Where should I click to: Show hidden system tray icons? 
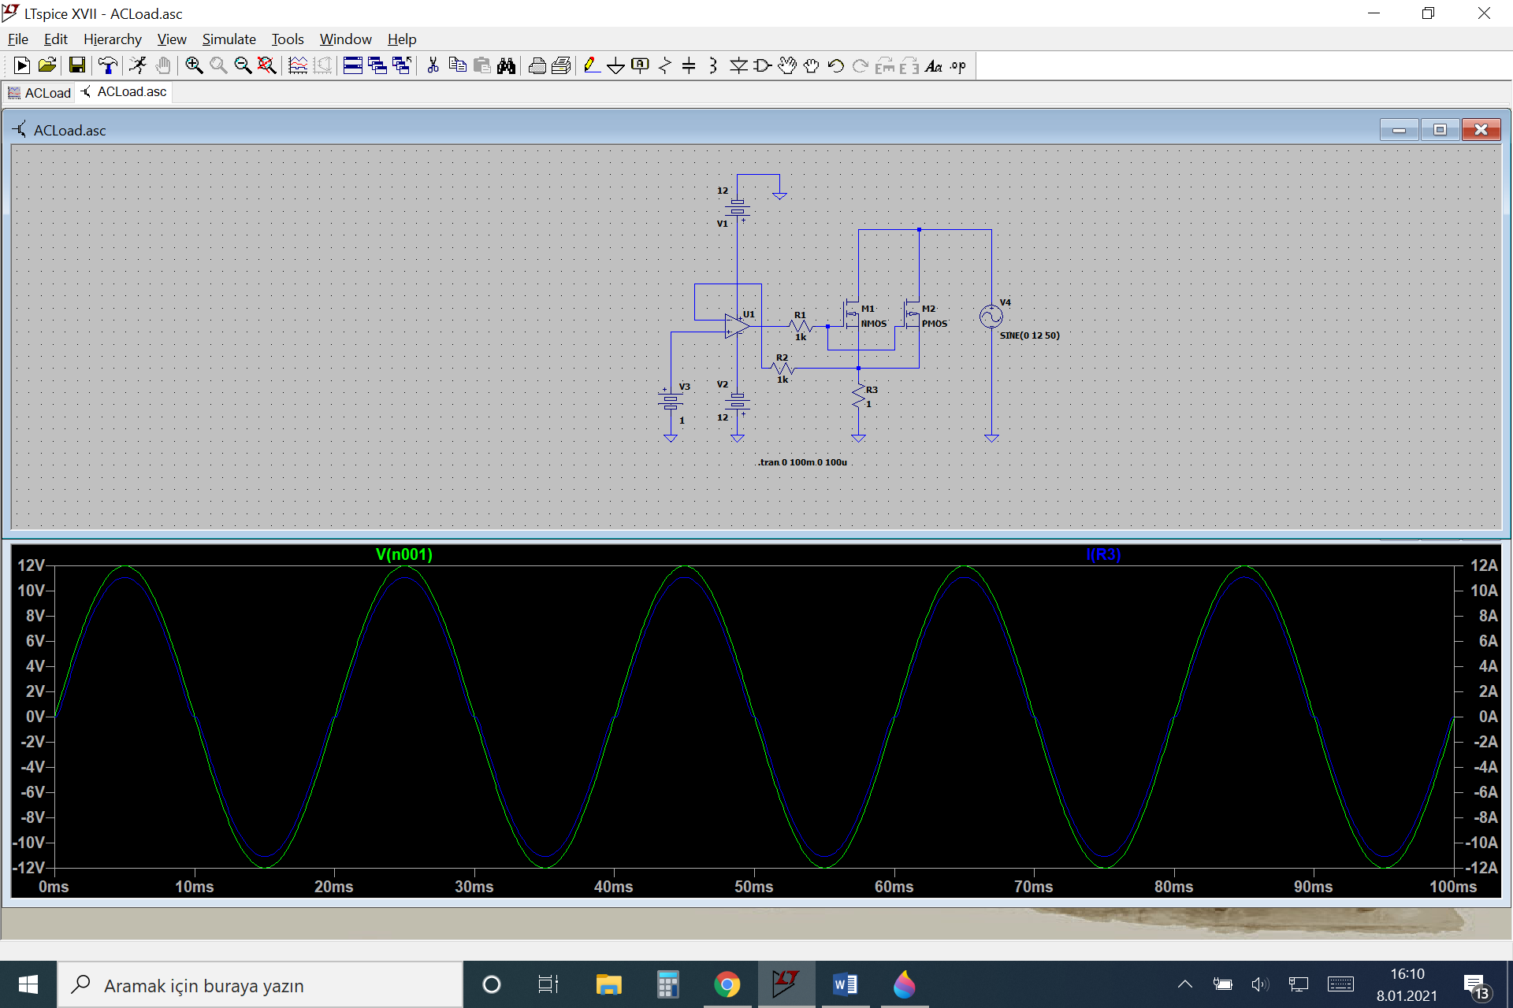(x=1184, y=984)
